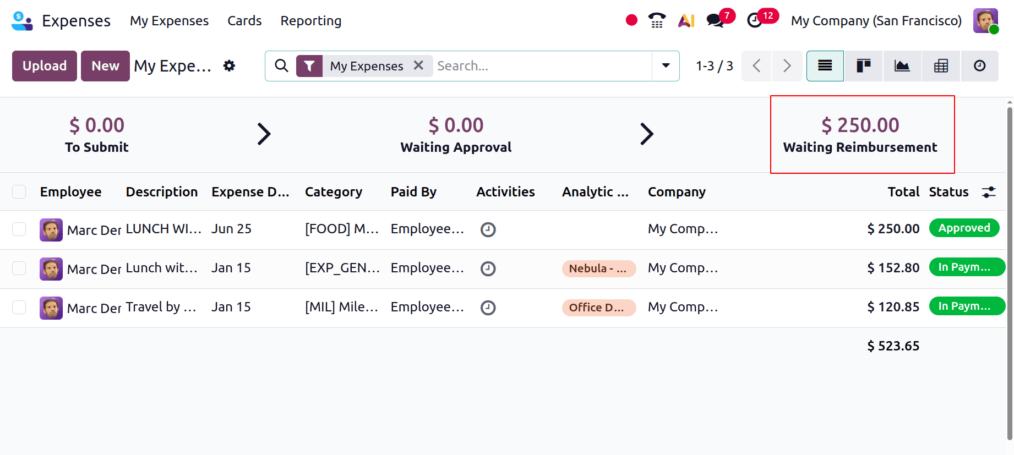The width and height of the screenshot is (1014, 455).
Task: Sort by the Total column header
Action: tap(903, 192)
